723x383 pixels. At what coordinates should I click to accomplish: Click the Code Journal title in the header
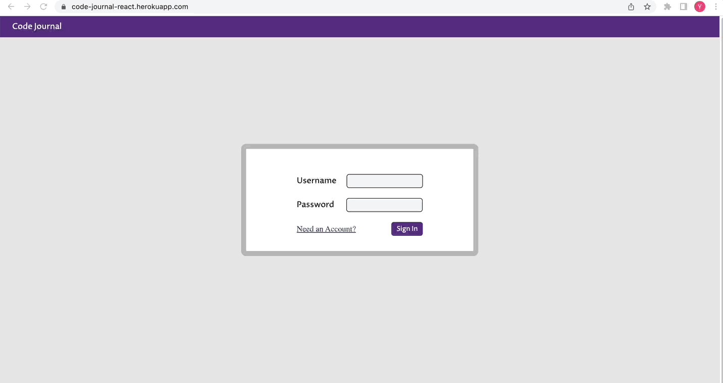[37, 26]
